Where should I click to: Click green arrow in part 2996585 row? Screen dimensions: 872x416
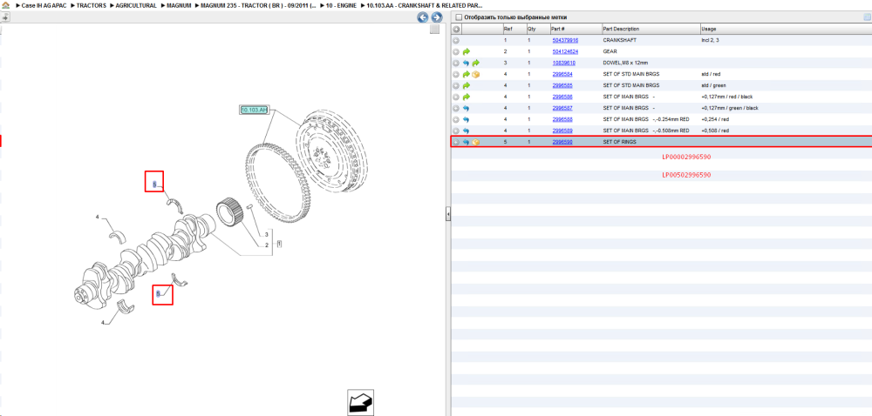[x=466, y=86]
